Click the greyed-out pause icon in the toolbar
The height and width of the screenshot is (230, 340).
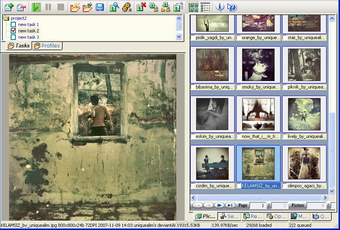(x=48, y=7)
